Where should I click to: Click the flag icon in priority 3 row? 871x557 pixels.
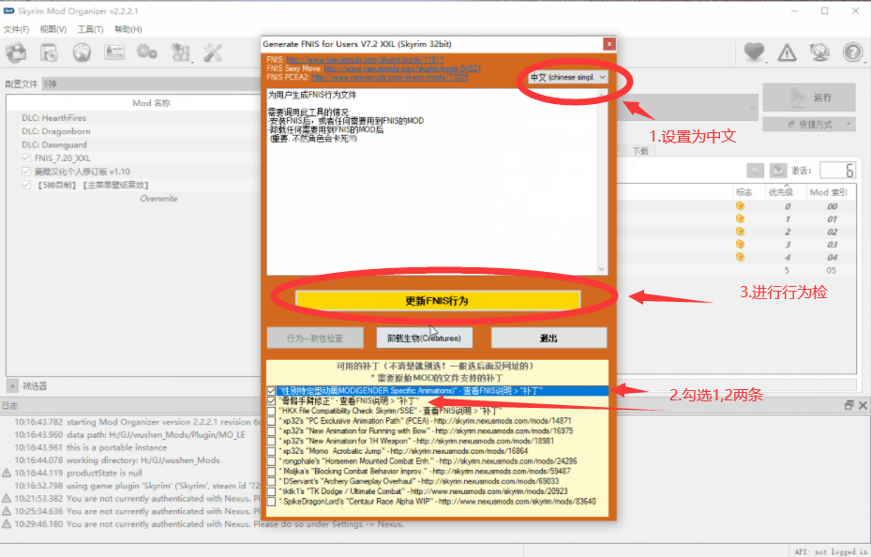[740, 245]
